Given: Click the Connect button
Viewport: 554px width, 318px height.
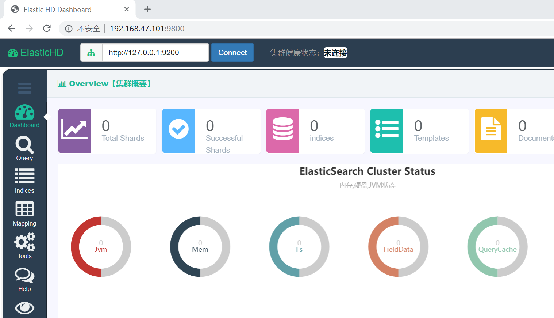Looking at the screenshot, I should click(x=232, y=53).
